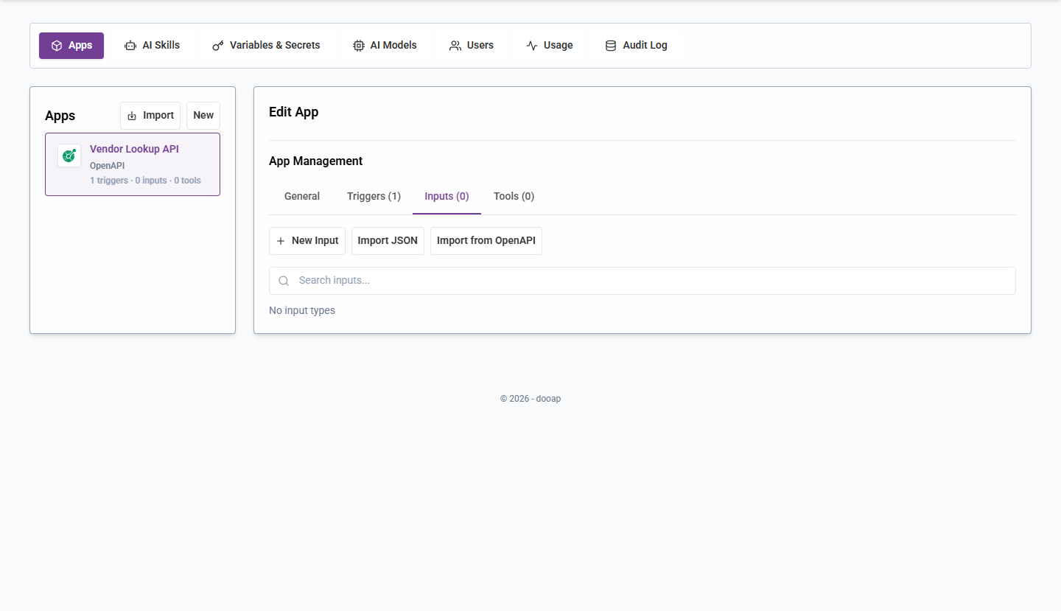Image resolution: width=1061 pixels, height=611 pixels.
Task: Click Import from OpenAPI button
Action: tap(486, 241)
